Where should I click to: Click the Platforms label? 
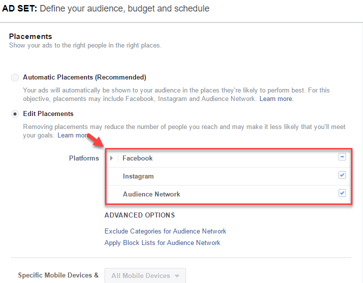point(84,158)
